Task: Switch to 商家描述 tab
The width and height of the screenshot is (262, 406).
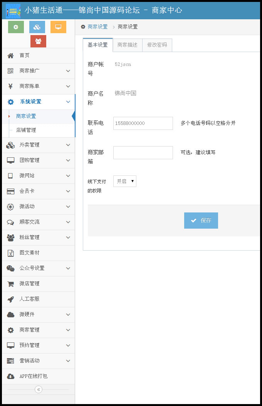Action: tap(128, 45)
